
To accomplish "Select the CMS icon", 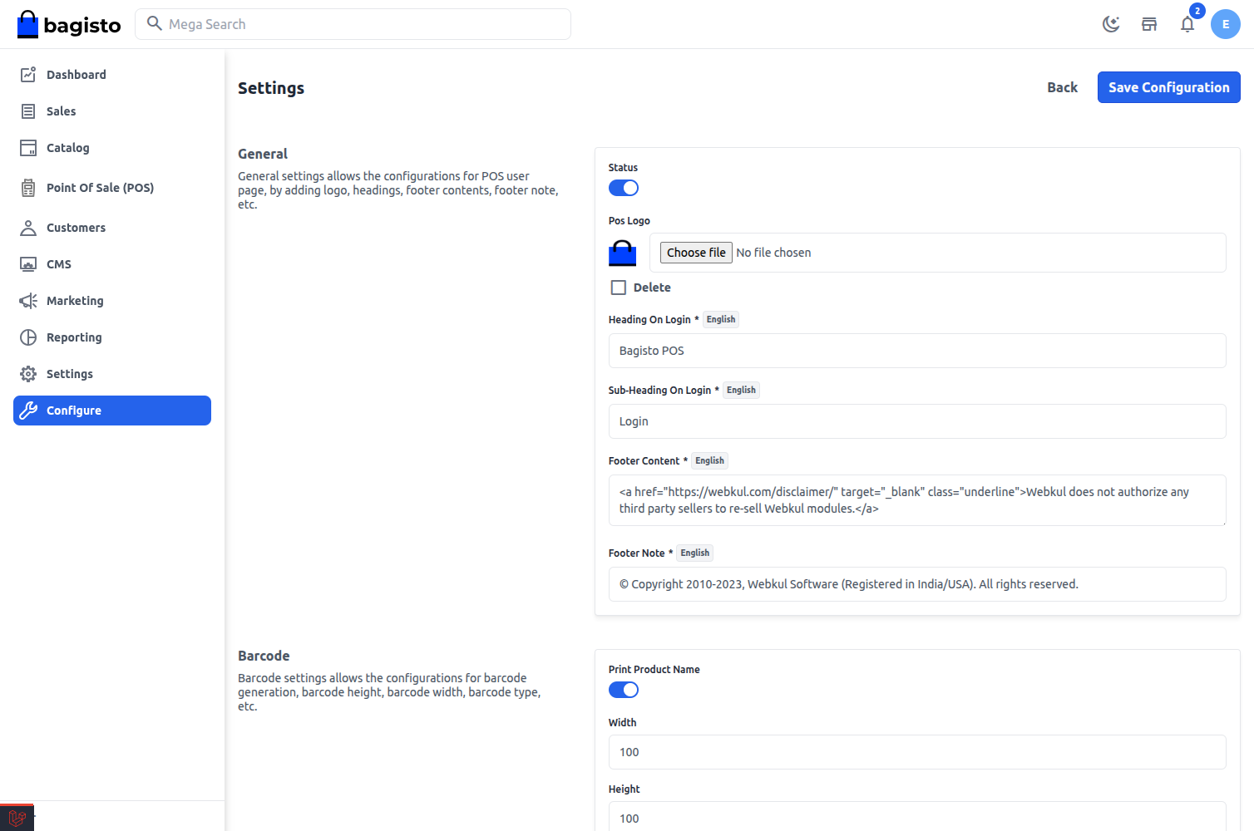I will point(27,263).
